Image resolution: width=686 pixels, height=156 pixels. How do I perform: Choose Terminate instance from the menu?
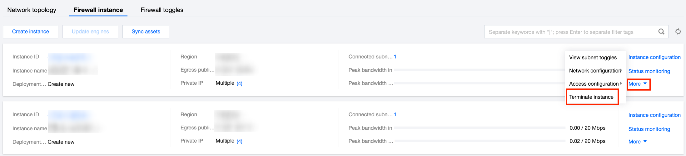pos(591,97)
